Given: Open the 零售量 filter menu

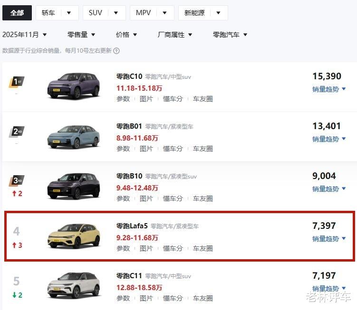Looking at the screenshot, I should (x=81, y=35).
